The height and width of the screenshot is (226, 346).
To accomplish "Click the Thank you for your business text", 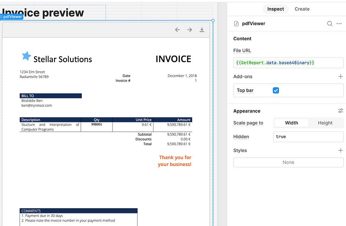I will pyautogui.click(x=175, y=161).
